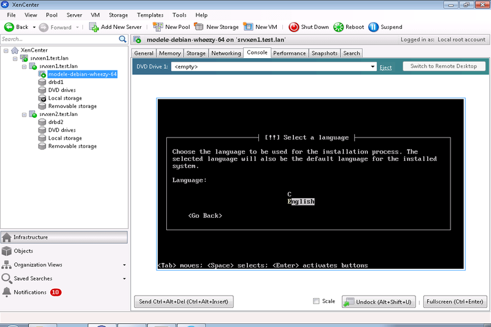Click the New Pool icon
Screen dimensions: 491x327
pos(158,27)
